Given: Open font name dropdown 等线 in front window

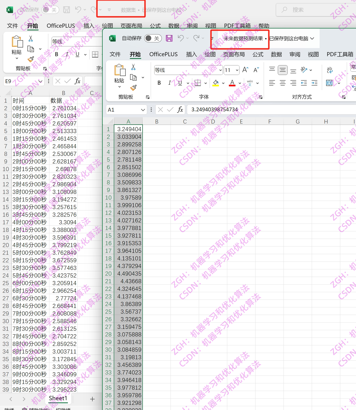Looking at the screenshot, I should click(220, 70).
